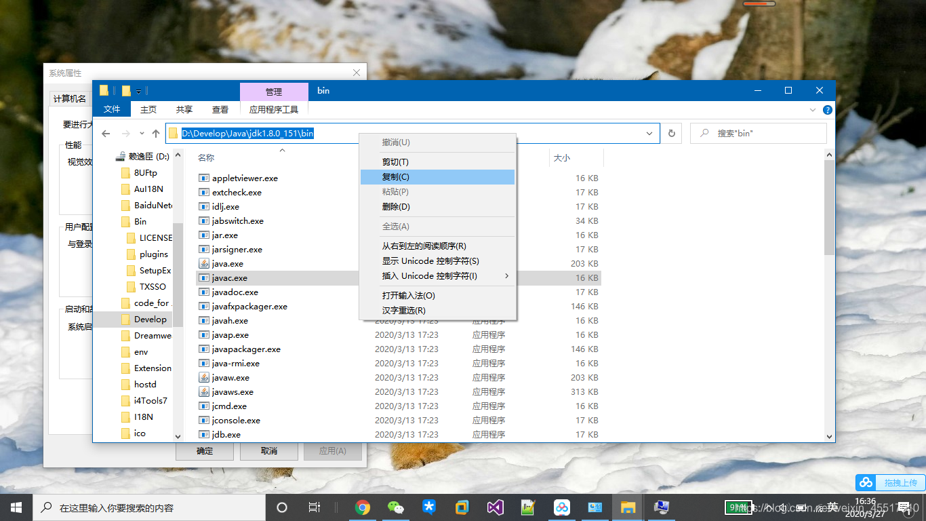Image resolution: width=926 pixels, height=521 pixels.
Task: Choose 复制(C) in the context menu
Action: point(437,177)
